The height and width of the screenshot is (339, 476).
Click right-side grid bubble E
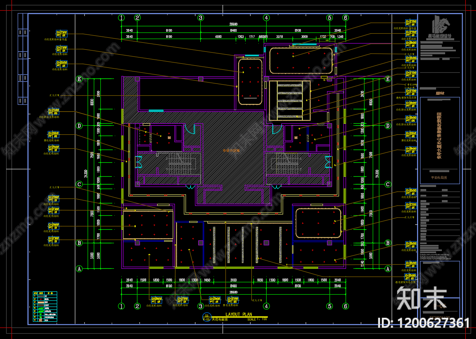tap(388, 79)
